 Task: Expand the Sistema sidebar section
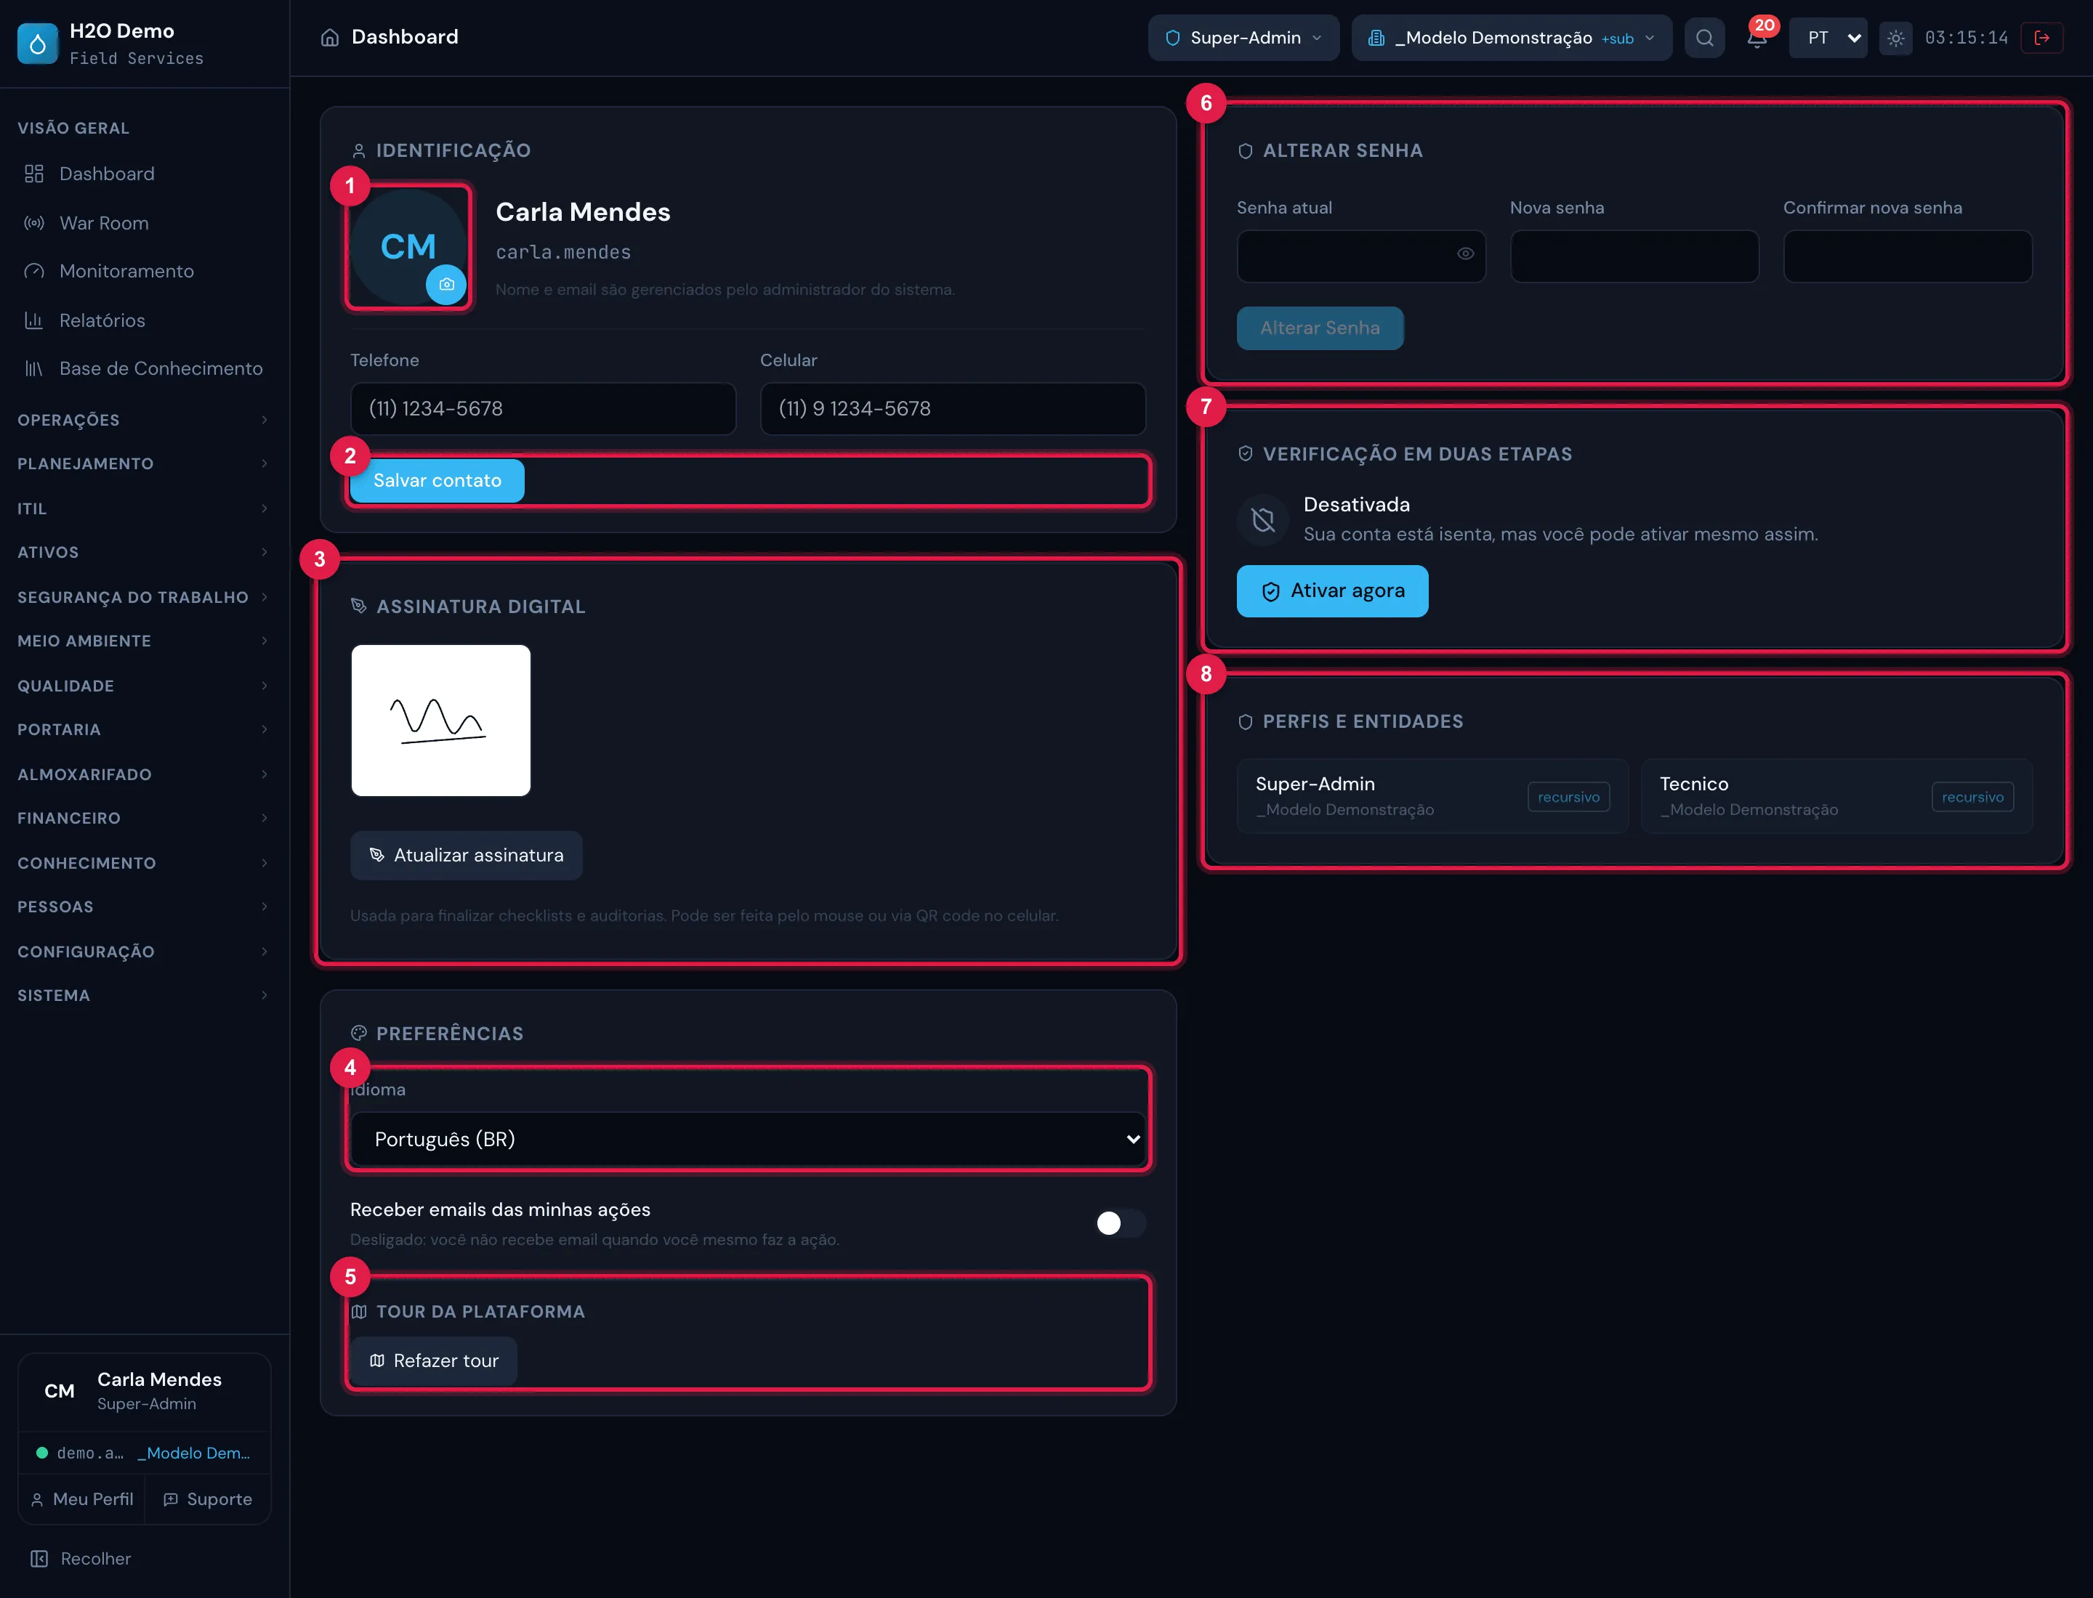pyautogui.click(x=142, y=996)
